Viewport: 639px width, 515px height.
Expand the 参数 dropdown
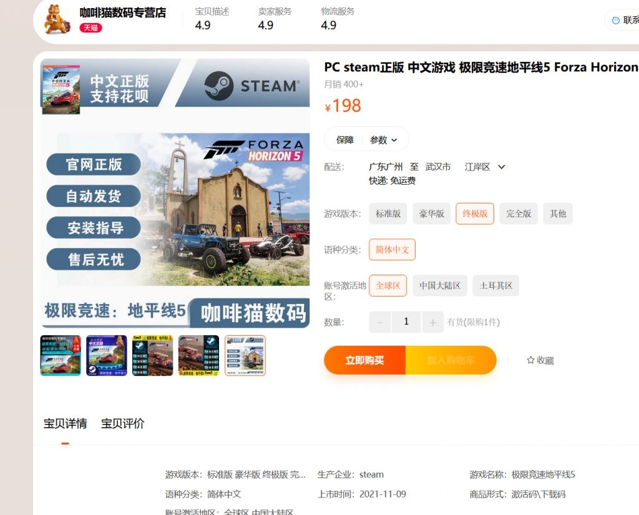coord(383,140)
